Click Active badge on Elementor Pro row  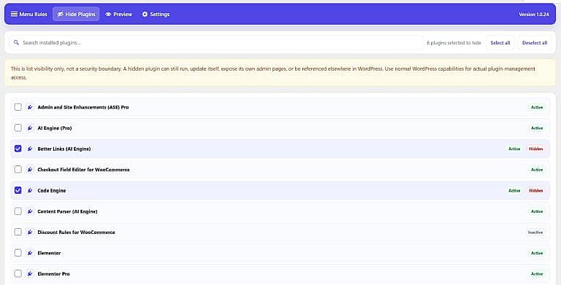537,274
